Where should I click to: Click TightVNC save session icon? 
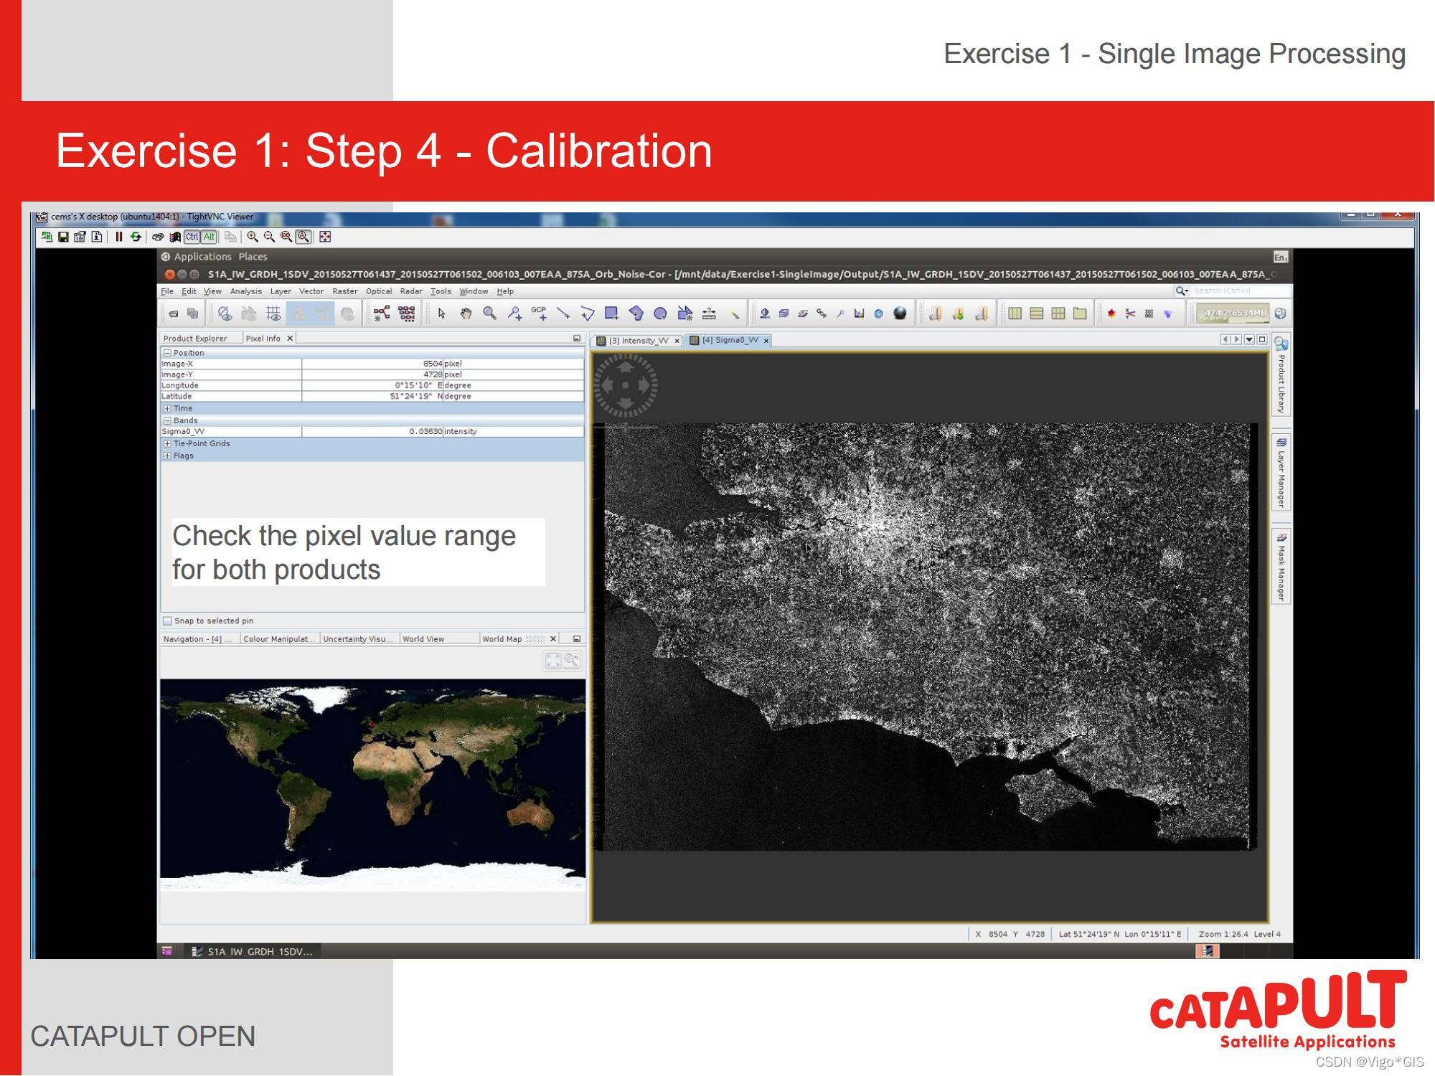63,237
